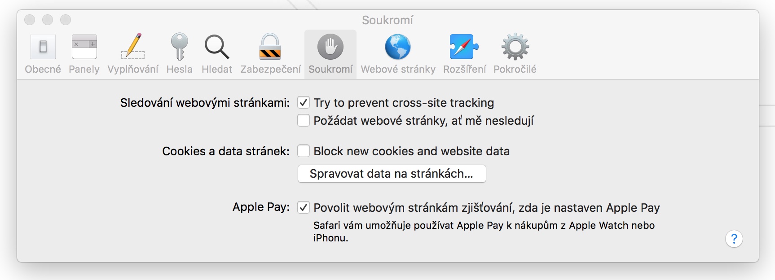Click the Try to prevent cross-site tracking label
The height and width of the screenshot is (280, 775).
coord(403,103)
